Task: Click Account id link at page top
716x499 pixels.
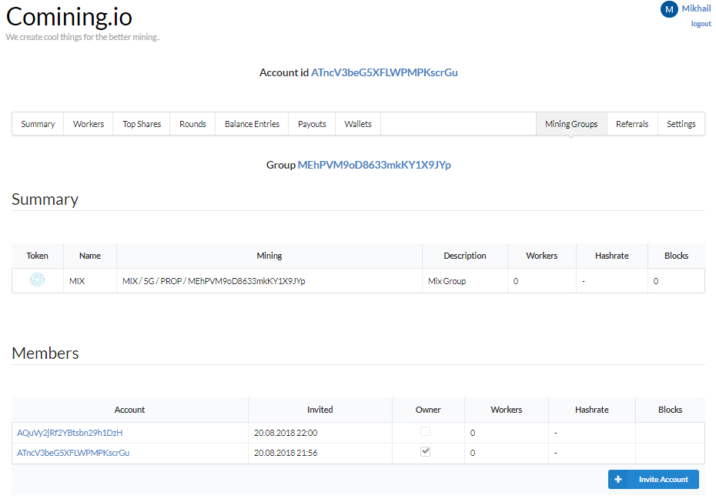Action: [x=384, y=72]
